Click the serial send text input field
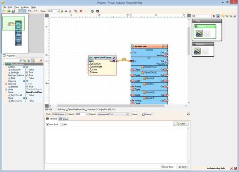Viewport: 239px width, 172px height. pyautogui.click(x=103, y=167)
